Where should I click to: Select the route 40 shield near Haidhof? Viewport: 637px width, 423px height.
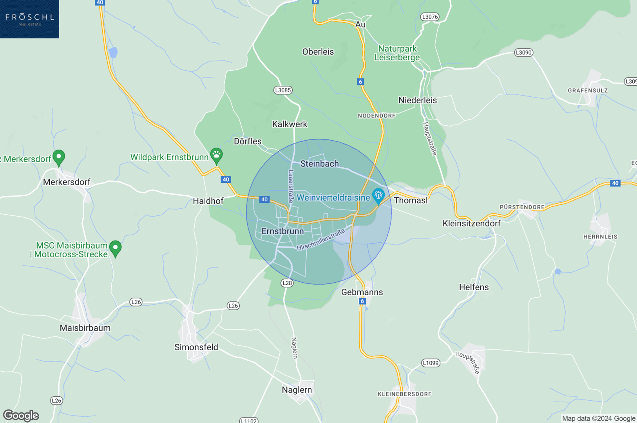coord(226,179)
